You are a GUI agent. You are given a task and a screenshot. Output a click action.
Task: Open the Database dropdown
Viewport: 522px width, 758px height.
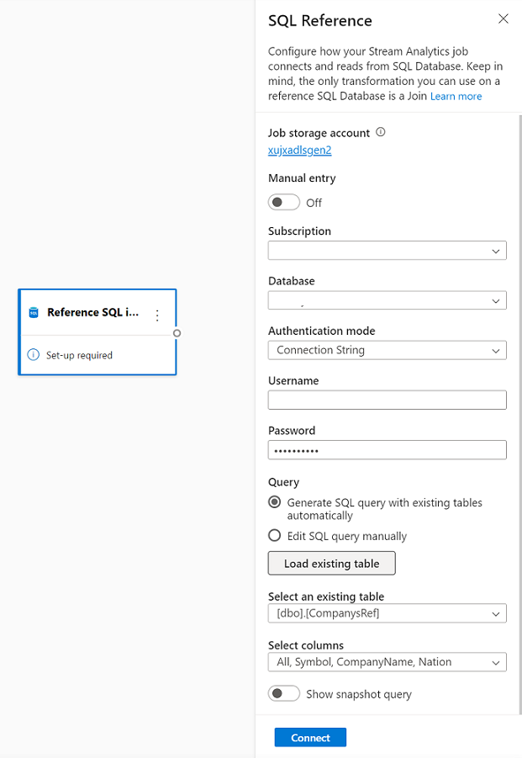387,300
